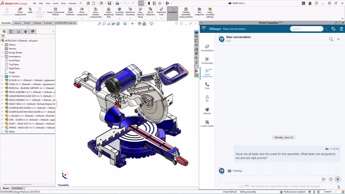Expand the Mates folder
The height and width of the screenshot is (194, 345).
point(2,131)
